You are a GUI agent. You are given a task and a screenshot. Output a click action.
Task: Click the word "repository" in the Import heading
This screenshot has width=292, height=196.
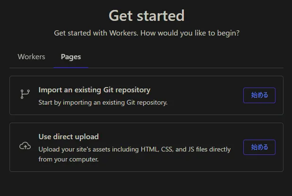tap(133, 89)
